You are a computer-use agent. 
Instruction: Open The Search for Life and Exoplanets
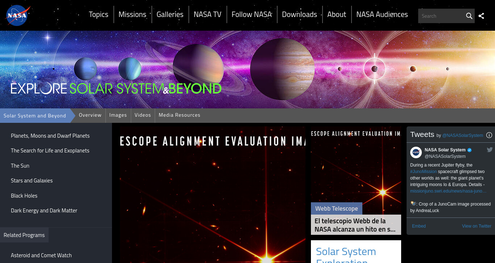pyautogui.click(x=50, y=151)
